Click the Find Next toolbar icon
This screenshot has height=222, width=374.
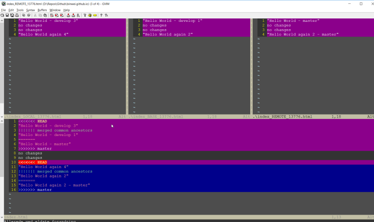[56, 15]
